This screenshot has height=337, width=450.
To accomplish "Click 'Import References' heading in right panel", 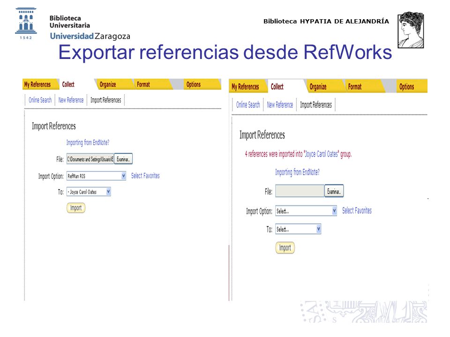I will coord(262,135).
